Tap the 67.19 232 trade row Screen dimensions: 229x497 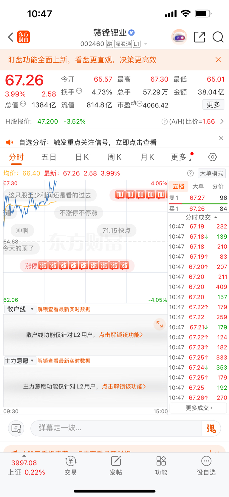(198, 227)
